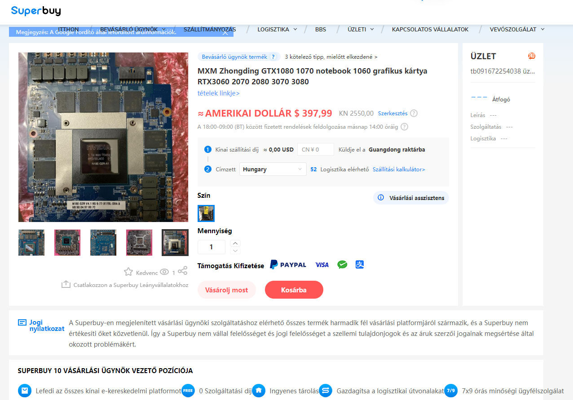This screenshot has height=400, width=573.
Task: Click the FREE badge icon
Action: click(188, 391)
